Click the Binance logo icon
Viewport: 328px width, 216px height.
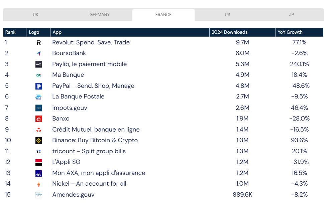pos(39,141)
